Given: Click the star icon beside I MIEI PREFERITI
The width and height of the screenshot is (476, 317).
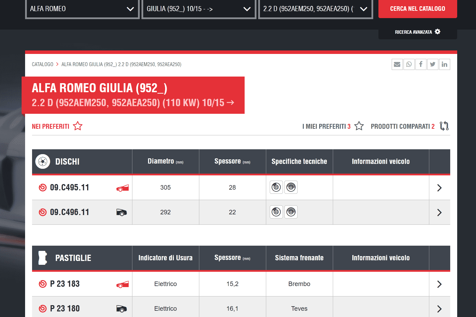Looking at the screenshot, I should point(359,126).
